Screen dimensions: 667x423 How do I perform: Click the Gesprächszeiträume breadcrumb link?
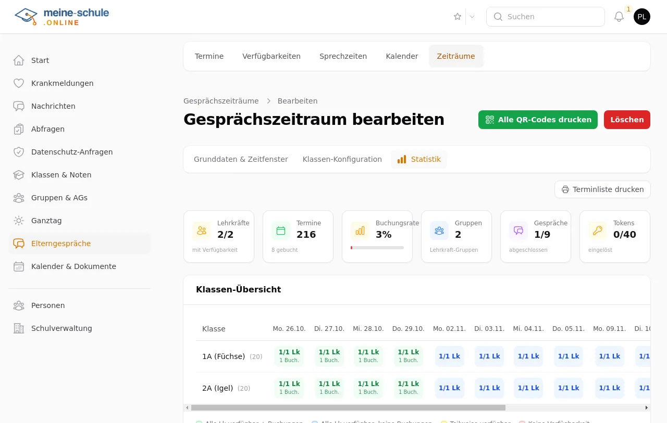point(221,101)
